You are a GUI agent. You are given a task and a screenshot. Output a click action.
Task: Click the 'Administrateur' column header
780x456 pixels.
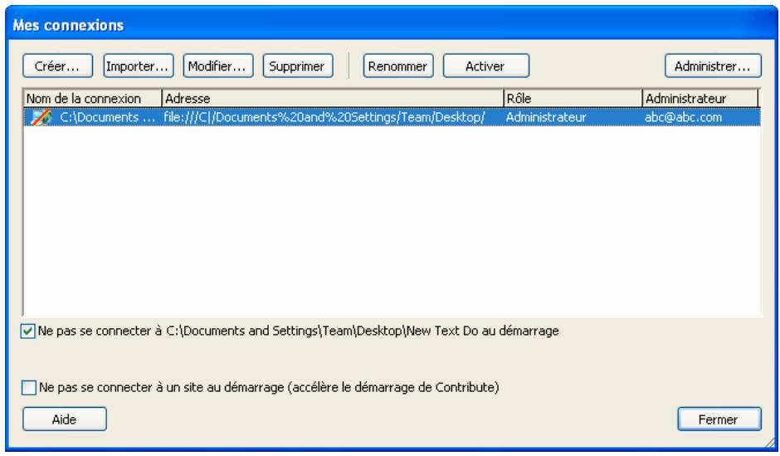pyautogui.click(x=700, y=99)
